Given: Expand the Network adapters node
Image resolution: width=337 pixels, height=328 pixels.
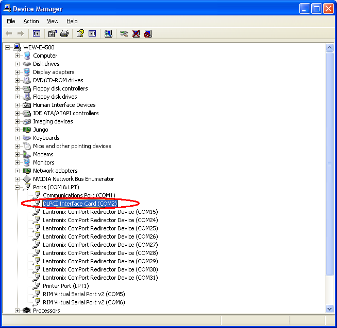Looking at the screenshot, I should (x=17, y=171).
